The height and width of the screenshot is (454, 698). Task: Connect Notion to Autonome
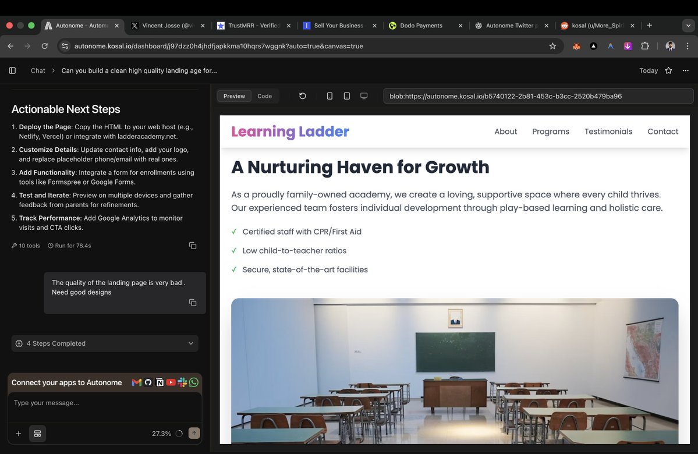tap(160, 382)
